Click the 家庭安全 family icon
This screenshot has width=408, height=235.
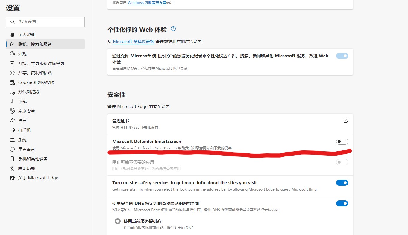[x=12, y=111]
